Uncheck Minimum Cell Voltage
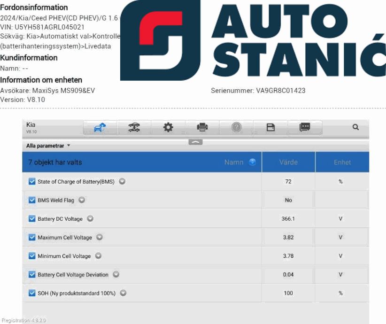The image size is (386, 324). click(x=32, y=256)
